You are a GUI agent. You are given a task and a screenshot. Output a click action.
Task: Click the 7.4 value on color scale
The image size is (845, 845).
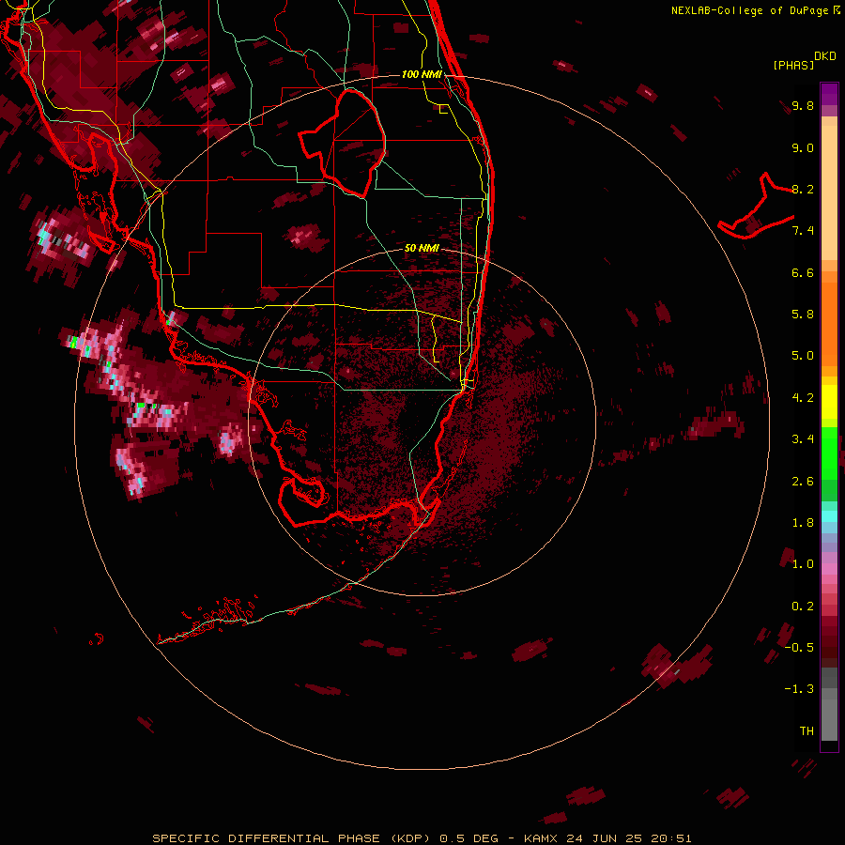tap(803, 231)
